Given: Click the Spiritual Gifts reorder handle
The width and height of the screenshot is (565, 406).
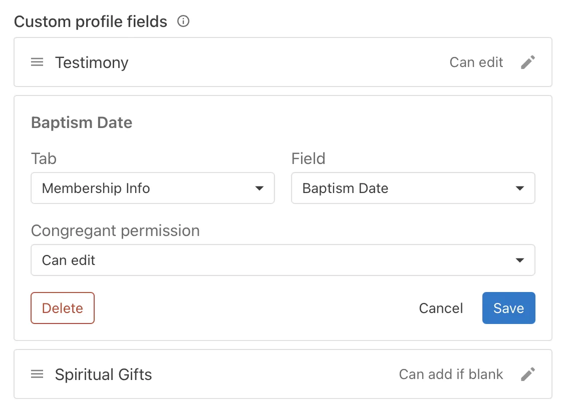Looking at the screenshot, I should tap(37, 374).
